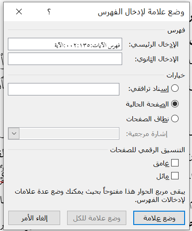Click inside the bookmark combo box field

(69, 133)
